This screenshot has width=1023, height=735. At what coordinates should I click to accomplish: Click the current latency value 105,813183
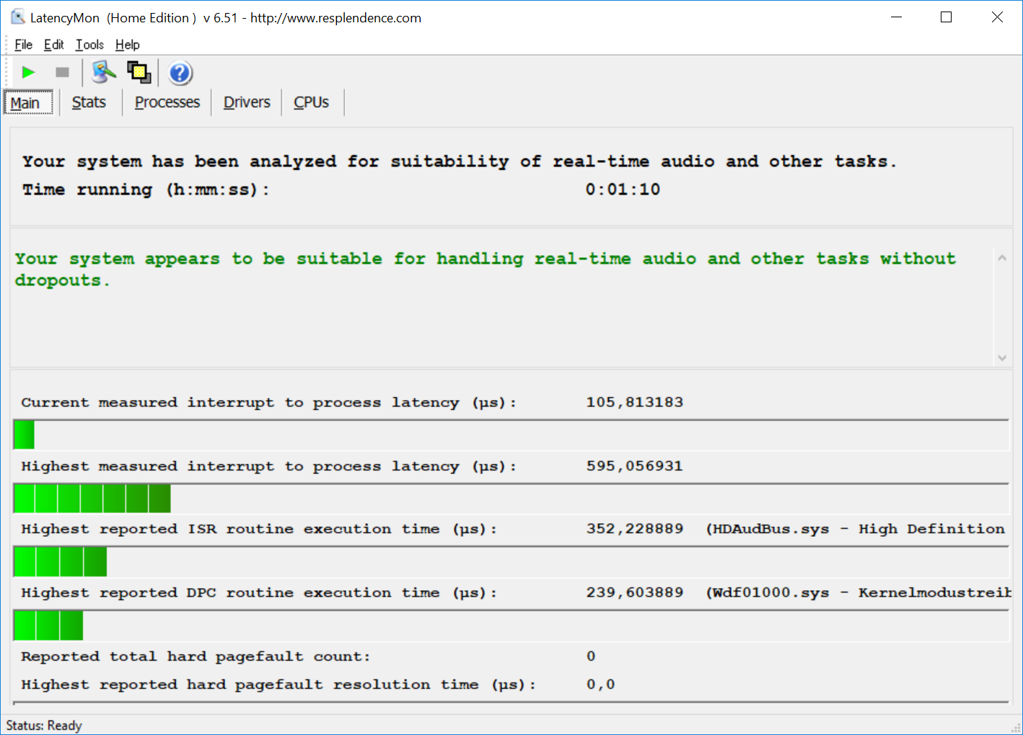click(x=635, y=402)
